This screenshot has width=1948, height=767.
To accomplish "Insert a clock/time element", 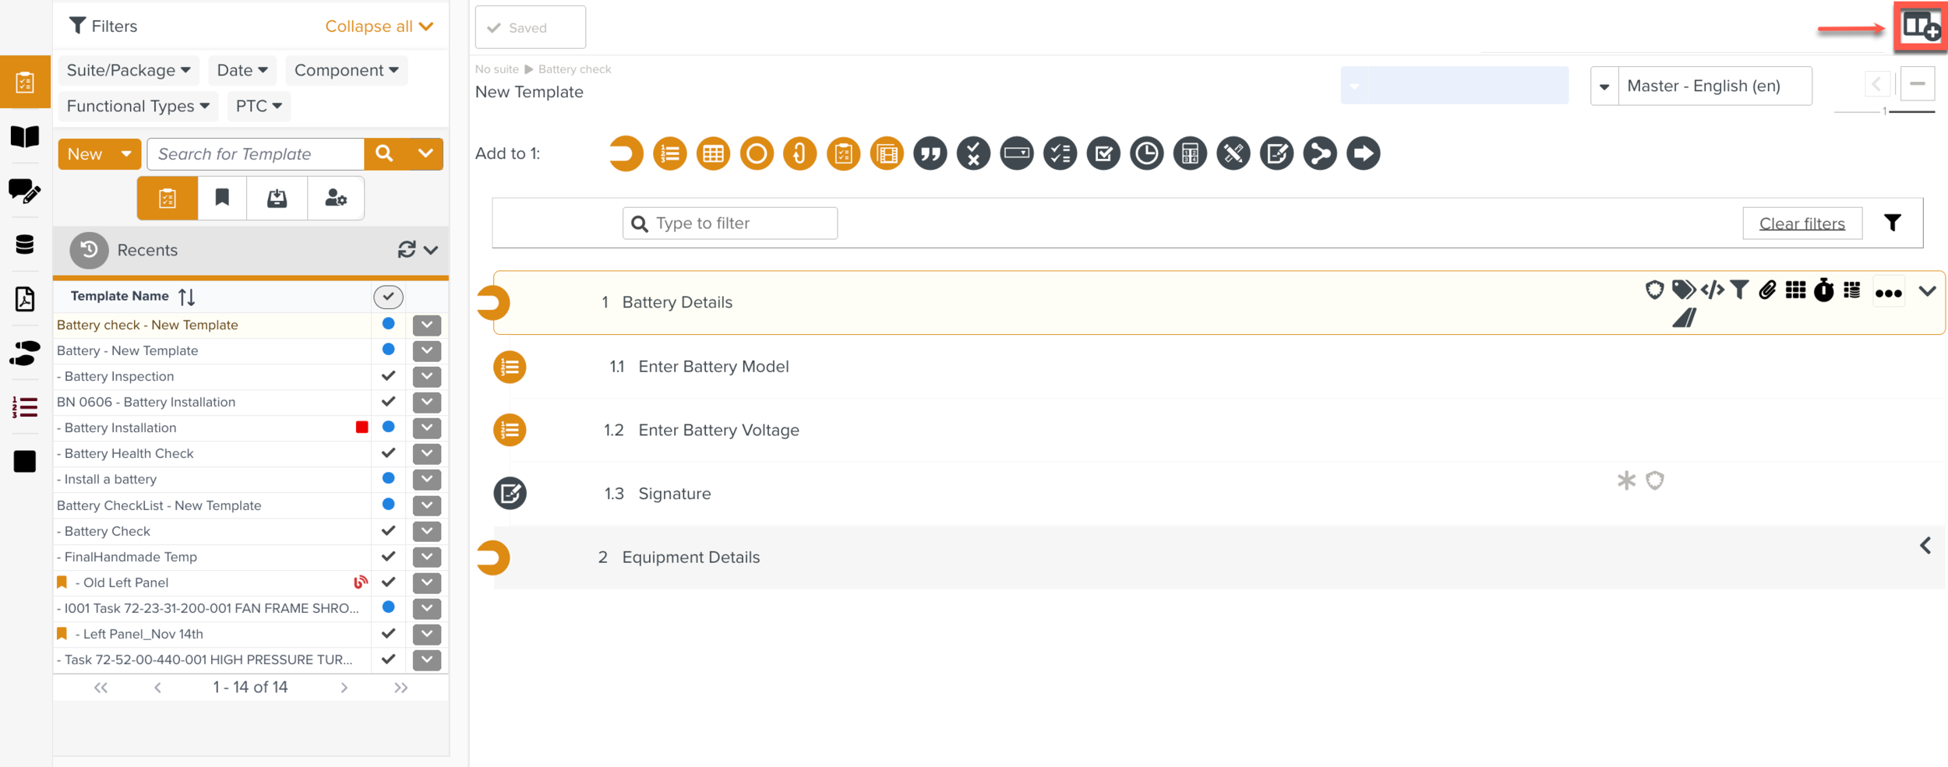I will click(1146, 153).
